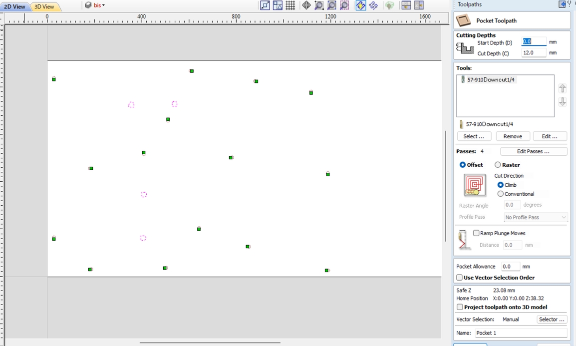Click the Toolpath drawing visibility icon
The image size is (576, 346).
(360, 5)
